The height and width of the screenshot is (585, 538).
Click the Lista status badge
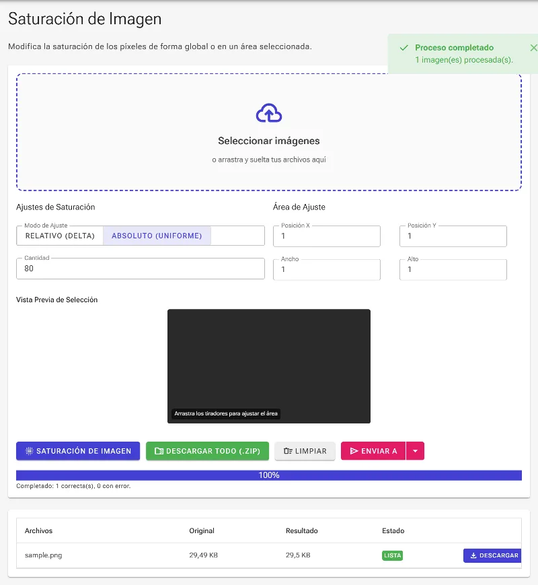coord(392,555)
